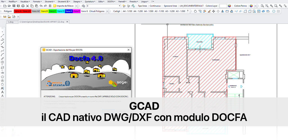
Task: Select the red Vano A polygon
Action: 18,11
